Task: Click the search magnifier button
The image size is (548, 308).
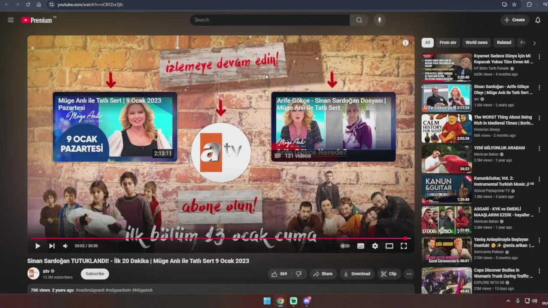Action: pos(359,20)
